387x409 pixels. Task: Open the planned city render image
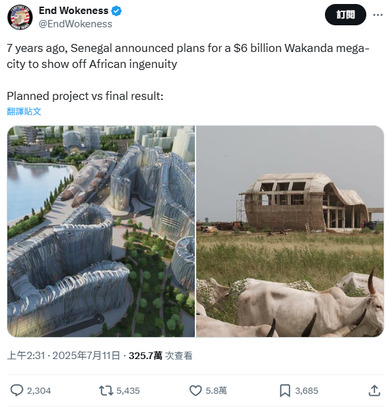[101, 231]
